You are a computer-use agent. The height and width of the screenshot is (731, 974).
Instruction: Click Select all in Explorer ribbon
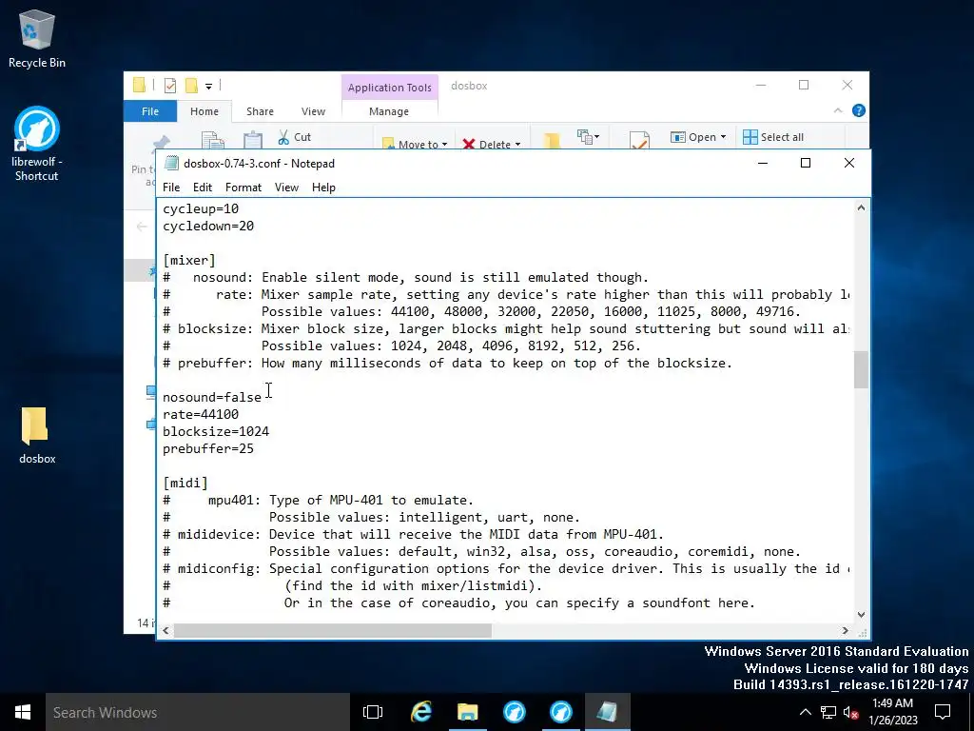point(773,137)
